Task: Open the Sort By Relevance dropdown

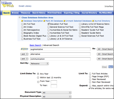Action: click(39, 63)
